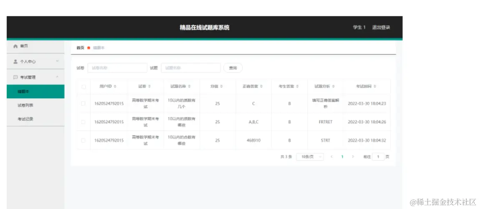Sort table by 试卷 column arrows
The width and height of the screenshot is (479, 209).
(x=149, y=87)
